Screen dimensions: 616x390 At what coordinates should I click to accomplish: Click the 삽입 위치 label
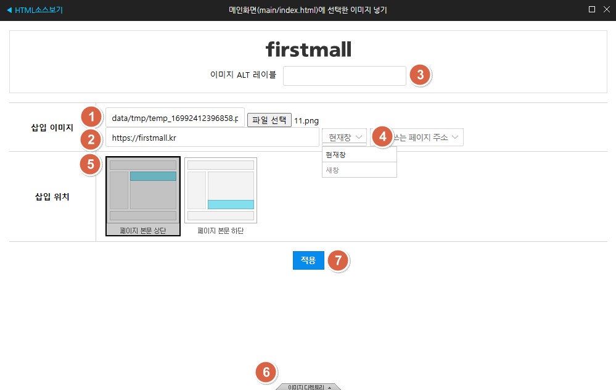coord(52,197)
